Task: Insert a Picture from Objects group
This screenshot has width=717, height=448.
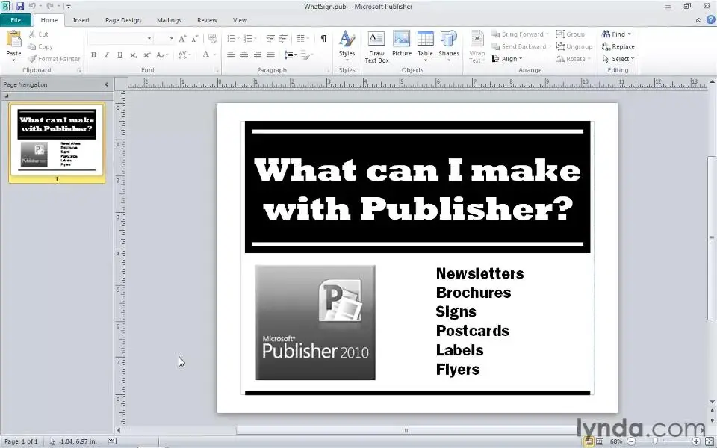Action: 402,44
